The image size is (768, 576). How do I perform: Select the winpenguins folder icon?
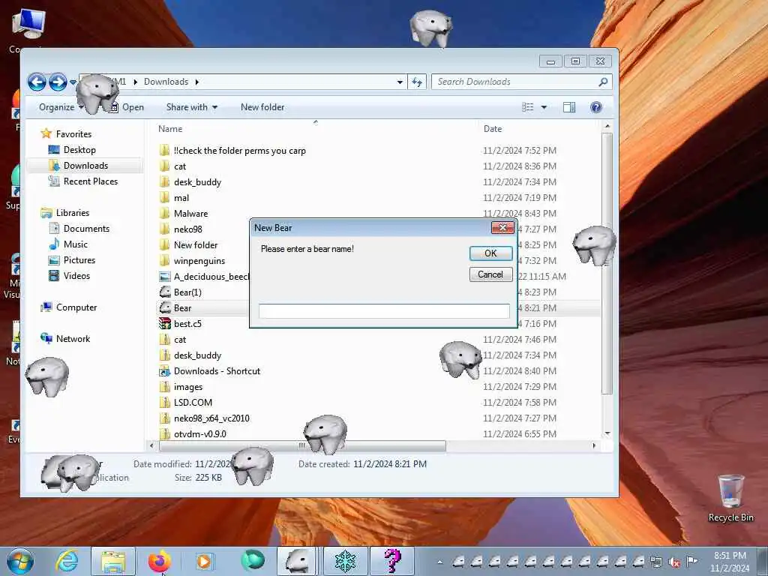tap(165, 260)
